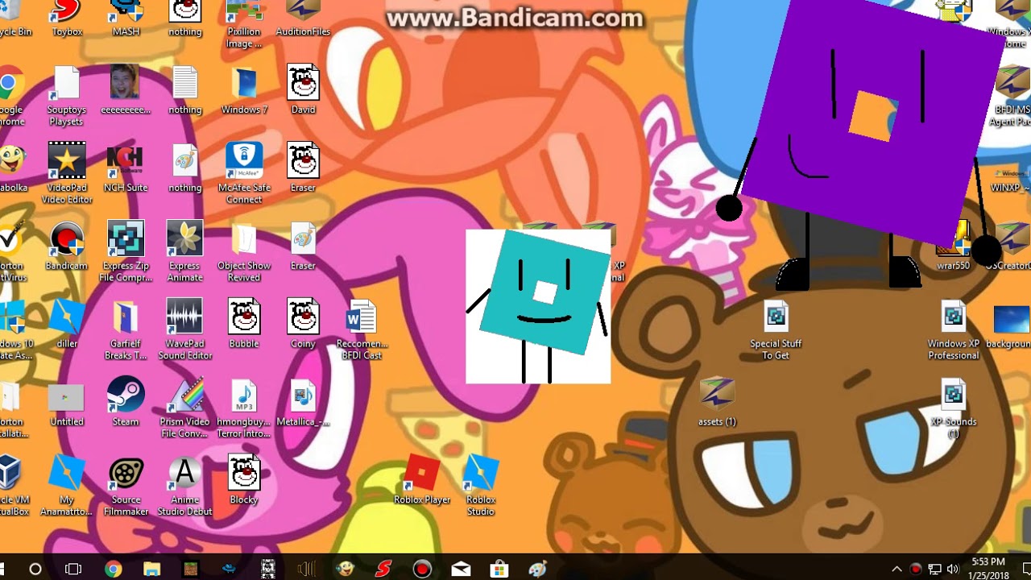Open the Blocky desktop file

point(244,480)
